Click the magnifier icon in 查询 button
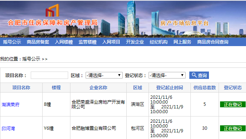The height and width of the screenshot is (139, 246). click(x=194, y=75)
